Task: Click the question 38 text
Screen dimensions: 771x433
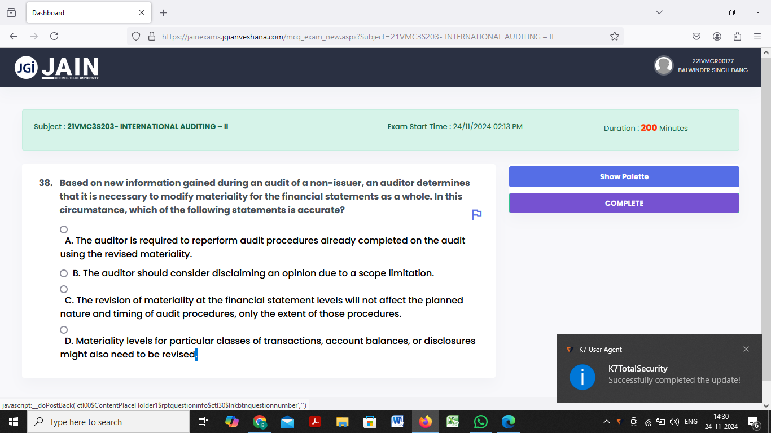Action: pos(265,197)
